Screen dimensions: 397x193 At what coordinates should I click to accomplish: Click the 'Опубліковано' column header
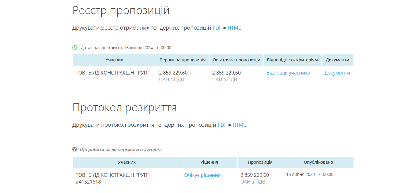(318, 162)
